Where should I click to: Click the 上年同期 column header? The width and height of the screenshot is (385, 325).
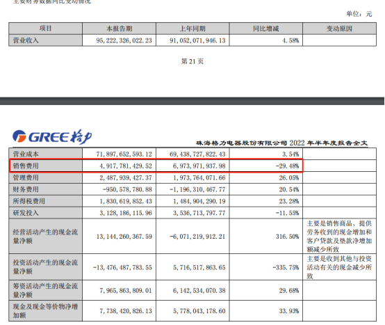[192, 29]
